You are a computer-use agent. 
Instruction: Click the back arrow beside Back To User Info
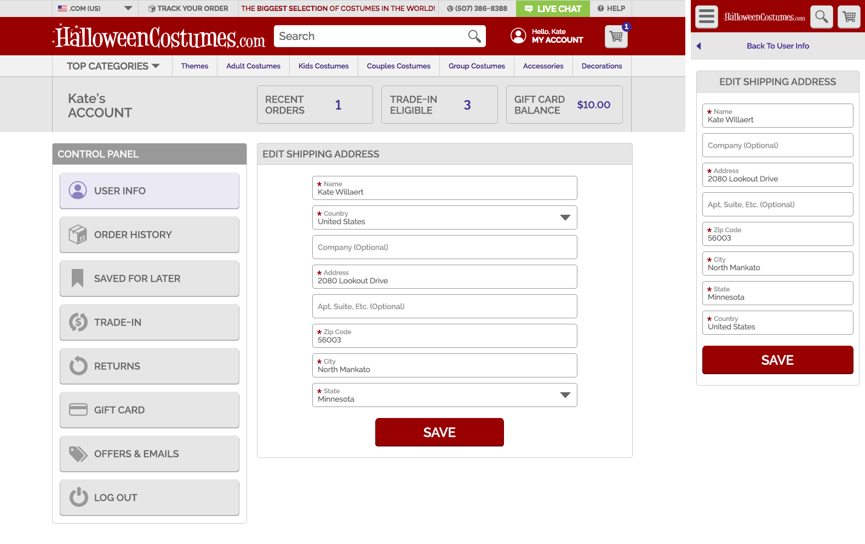(x=698, y=46)
